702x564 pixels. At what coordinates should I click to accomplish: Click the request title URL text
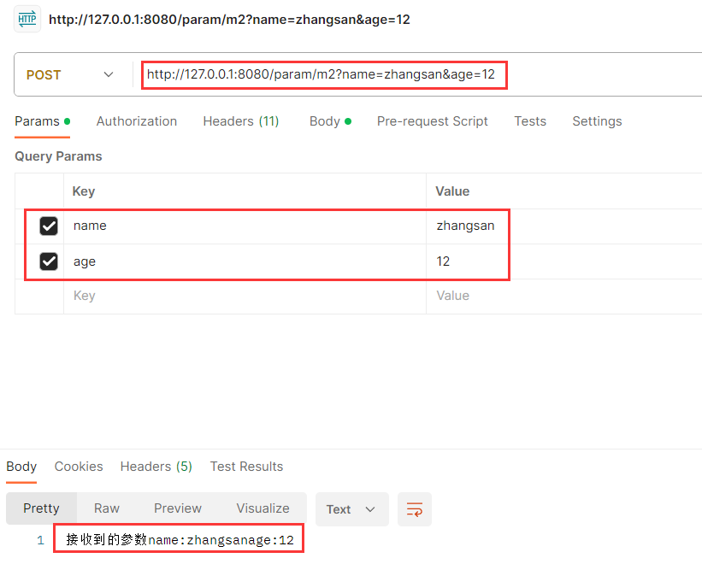[229, 20]
